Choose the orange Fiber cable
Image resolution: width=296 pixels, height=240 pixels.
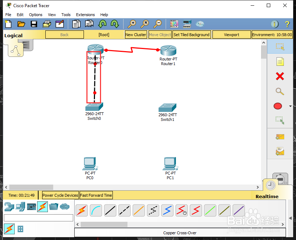pos(139,210)
